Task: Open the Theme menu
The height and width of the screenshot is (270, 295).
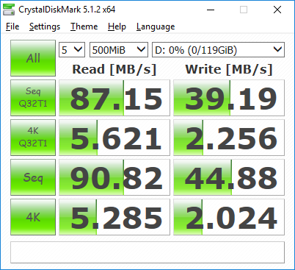Action: pos(84,26)
